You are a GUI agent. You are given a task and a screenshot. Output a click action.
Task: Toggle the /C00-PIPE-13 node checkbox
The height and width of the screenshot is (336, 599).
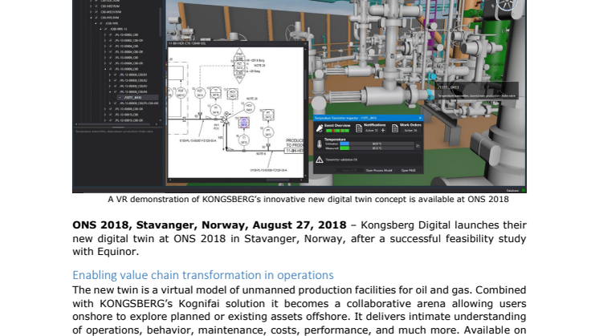coord(105,29)
